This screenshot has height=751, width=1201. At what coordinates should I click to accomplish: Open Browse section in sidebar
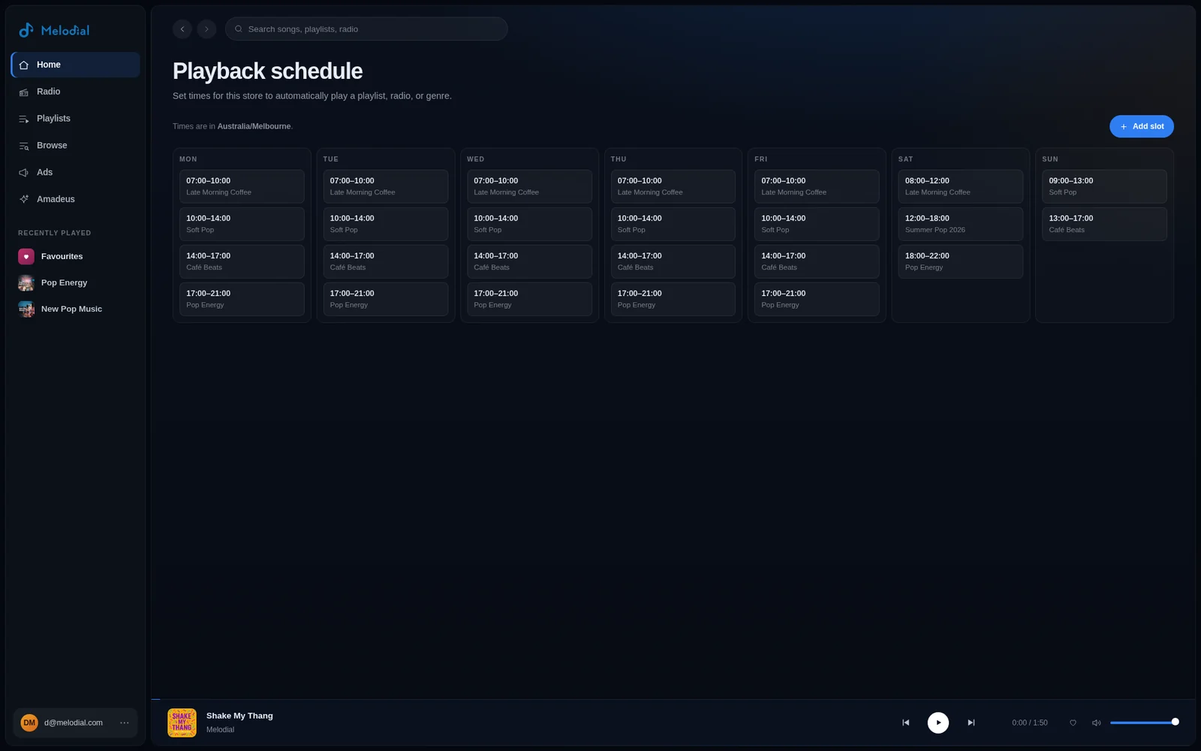coord(75,146)
